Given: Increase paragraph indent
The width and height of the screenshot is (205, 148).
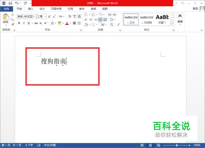Looking at the screenshot, I should click(x=115, y=14).
